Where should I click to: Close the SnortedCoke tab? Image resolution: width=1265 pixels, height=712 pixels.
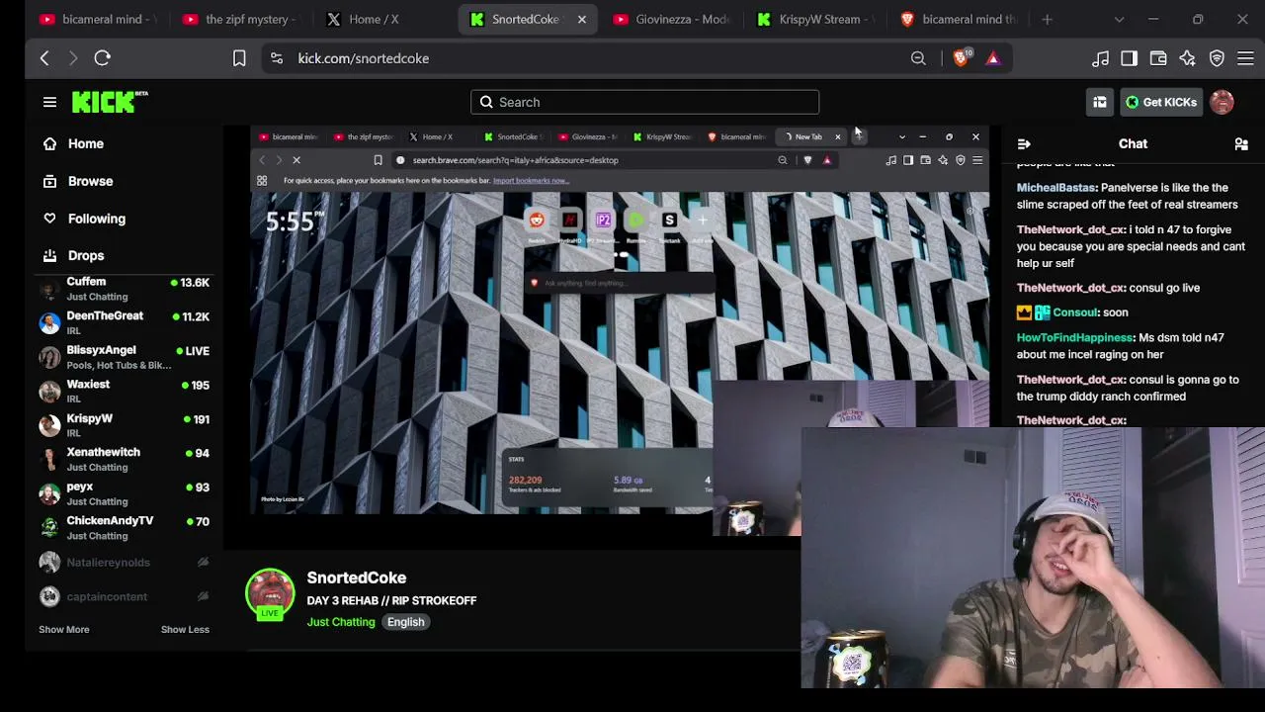581,19
